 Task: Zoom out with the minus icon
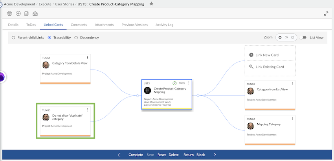coord(280,37)
